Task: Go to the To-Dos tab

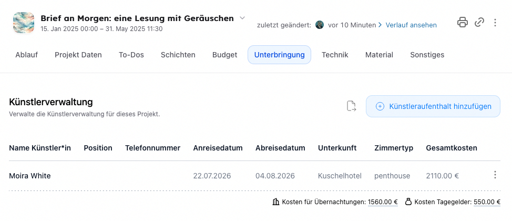Action: (131, 55)
